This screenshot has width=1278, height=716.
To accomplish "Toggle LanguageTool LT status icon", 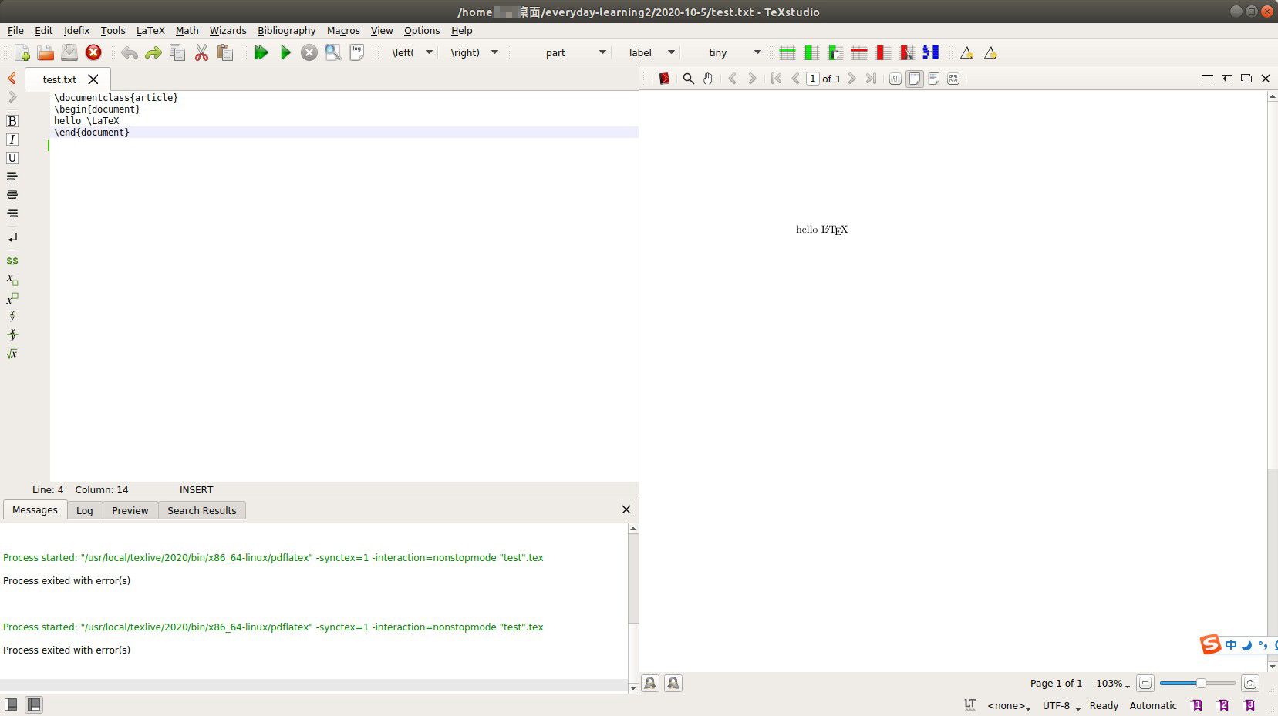I will click(970, 704).
